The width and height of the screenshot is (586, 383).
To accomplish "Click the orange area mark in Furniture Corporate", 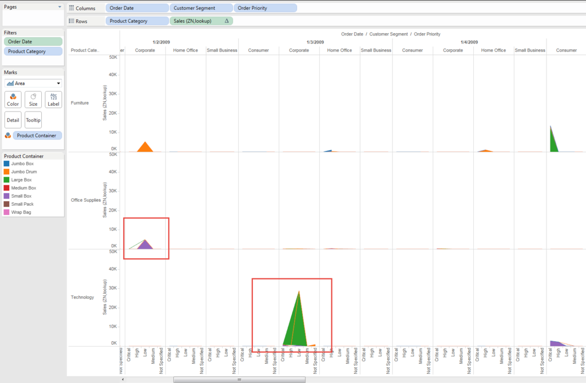I will [145, 148].
